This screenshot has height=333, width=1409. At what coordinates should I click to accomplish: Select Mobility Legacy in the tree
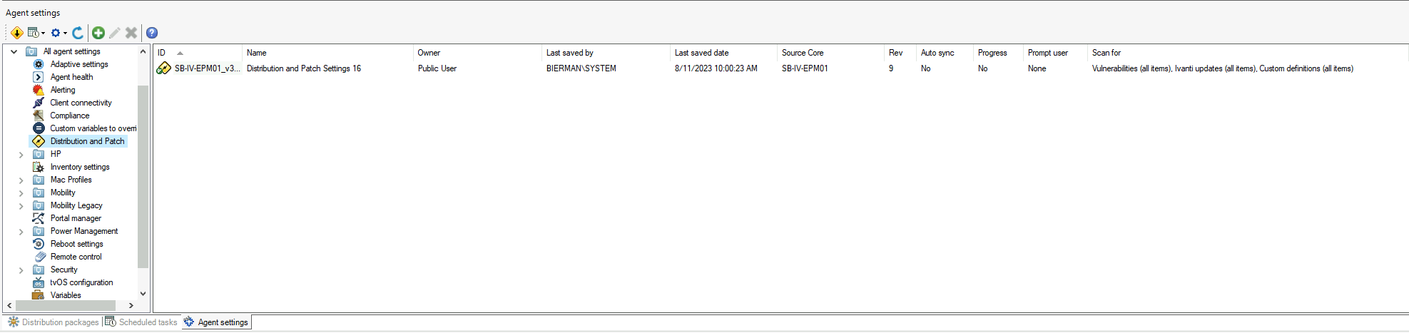(x=76, y=205)
